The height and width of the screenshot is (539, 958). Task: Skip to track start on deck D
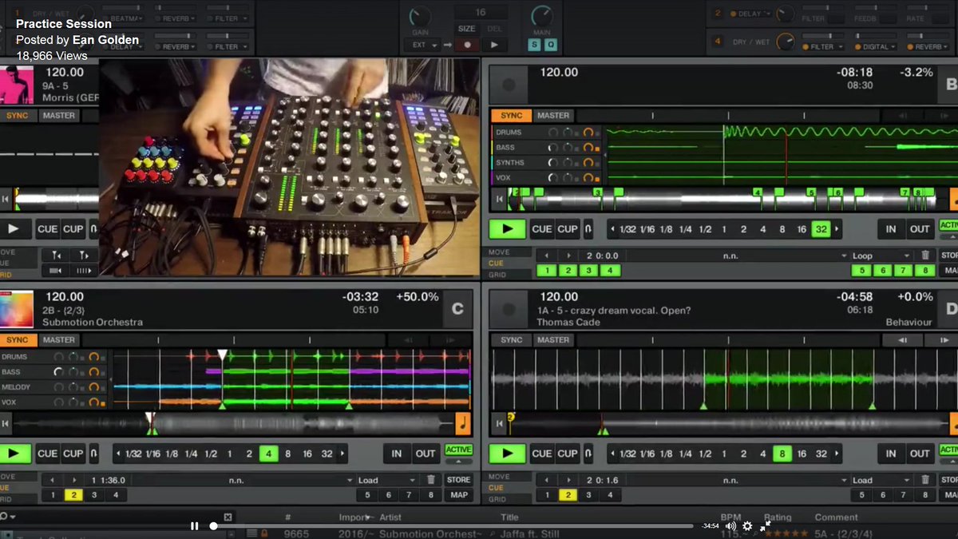click(x=500, y=423)
